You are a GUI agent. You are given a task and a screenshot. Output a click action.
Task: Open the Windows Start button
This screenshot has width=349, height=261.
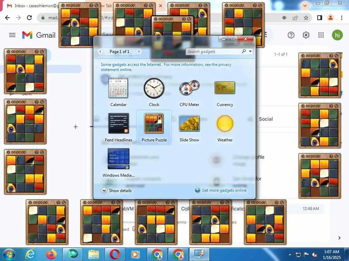tap(9, 254)
